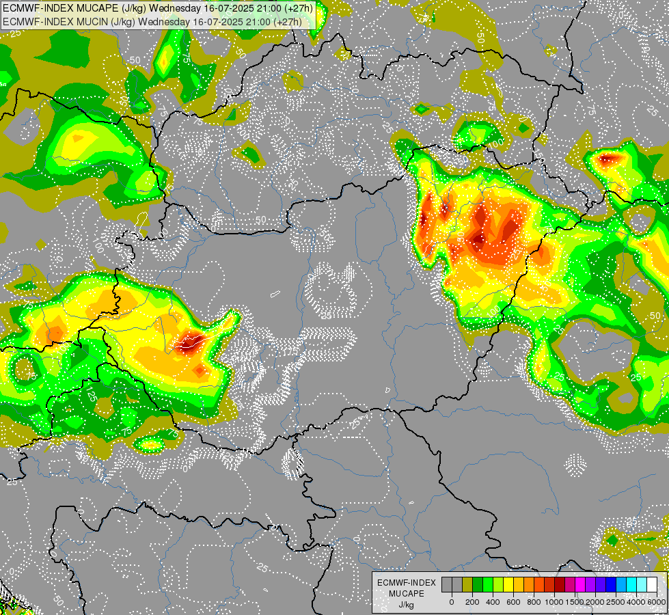Screen dimensions: 669x615
Task: Click the 'ECMWF-INDEX' text in the legend box
Action: coord(407,583)
